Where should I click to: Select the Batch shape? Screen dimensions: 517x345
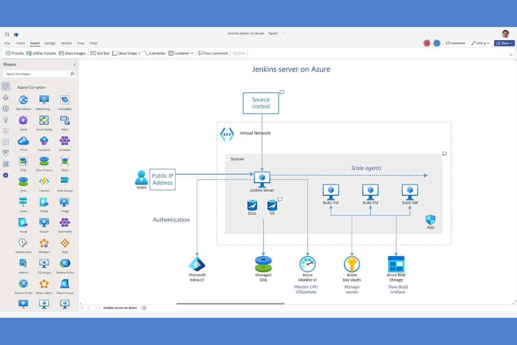[x=65, y=121]
